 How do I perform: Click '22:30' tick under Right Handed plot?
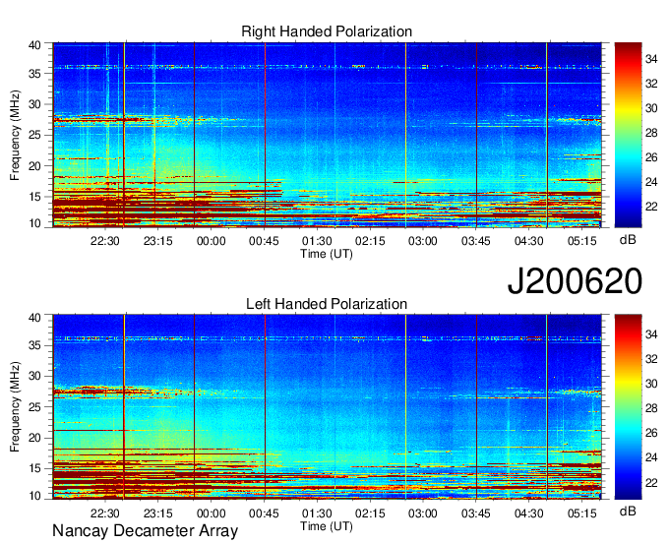105,241
